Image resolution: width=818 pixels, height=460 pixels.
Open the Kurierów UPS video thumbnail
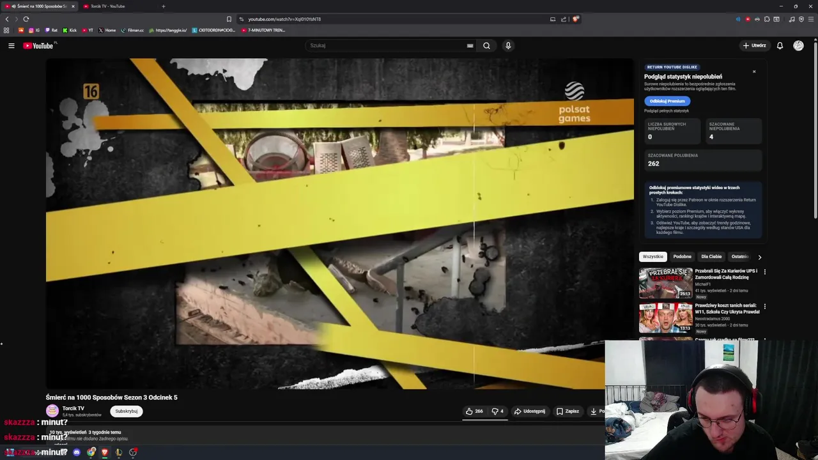tap(665, 283)
